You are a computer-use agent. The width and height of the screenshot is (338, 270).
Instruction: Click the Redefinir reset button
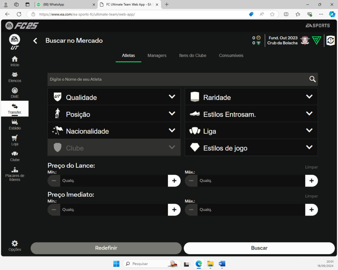point(106,248)
